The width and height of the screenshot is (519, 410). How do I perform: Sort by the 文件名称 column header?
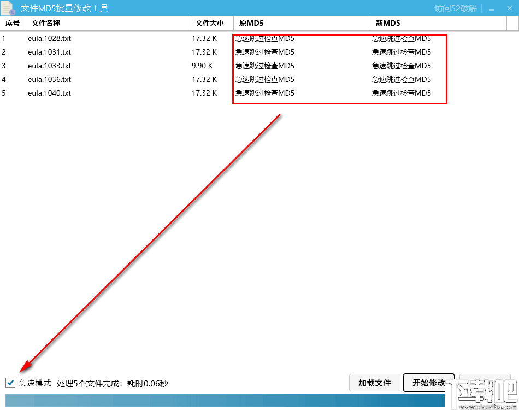click(46, 23)
